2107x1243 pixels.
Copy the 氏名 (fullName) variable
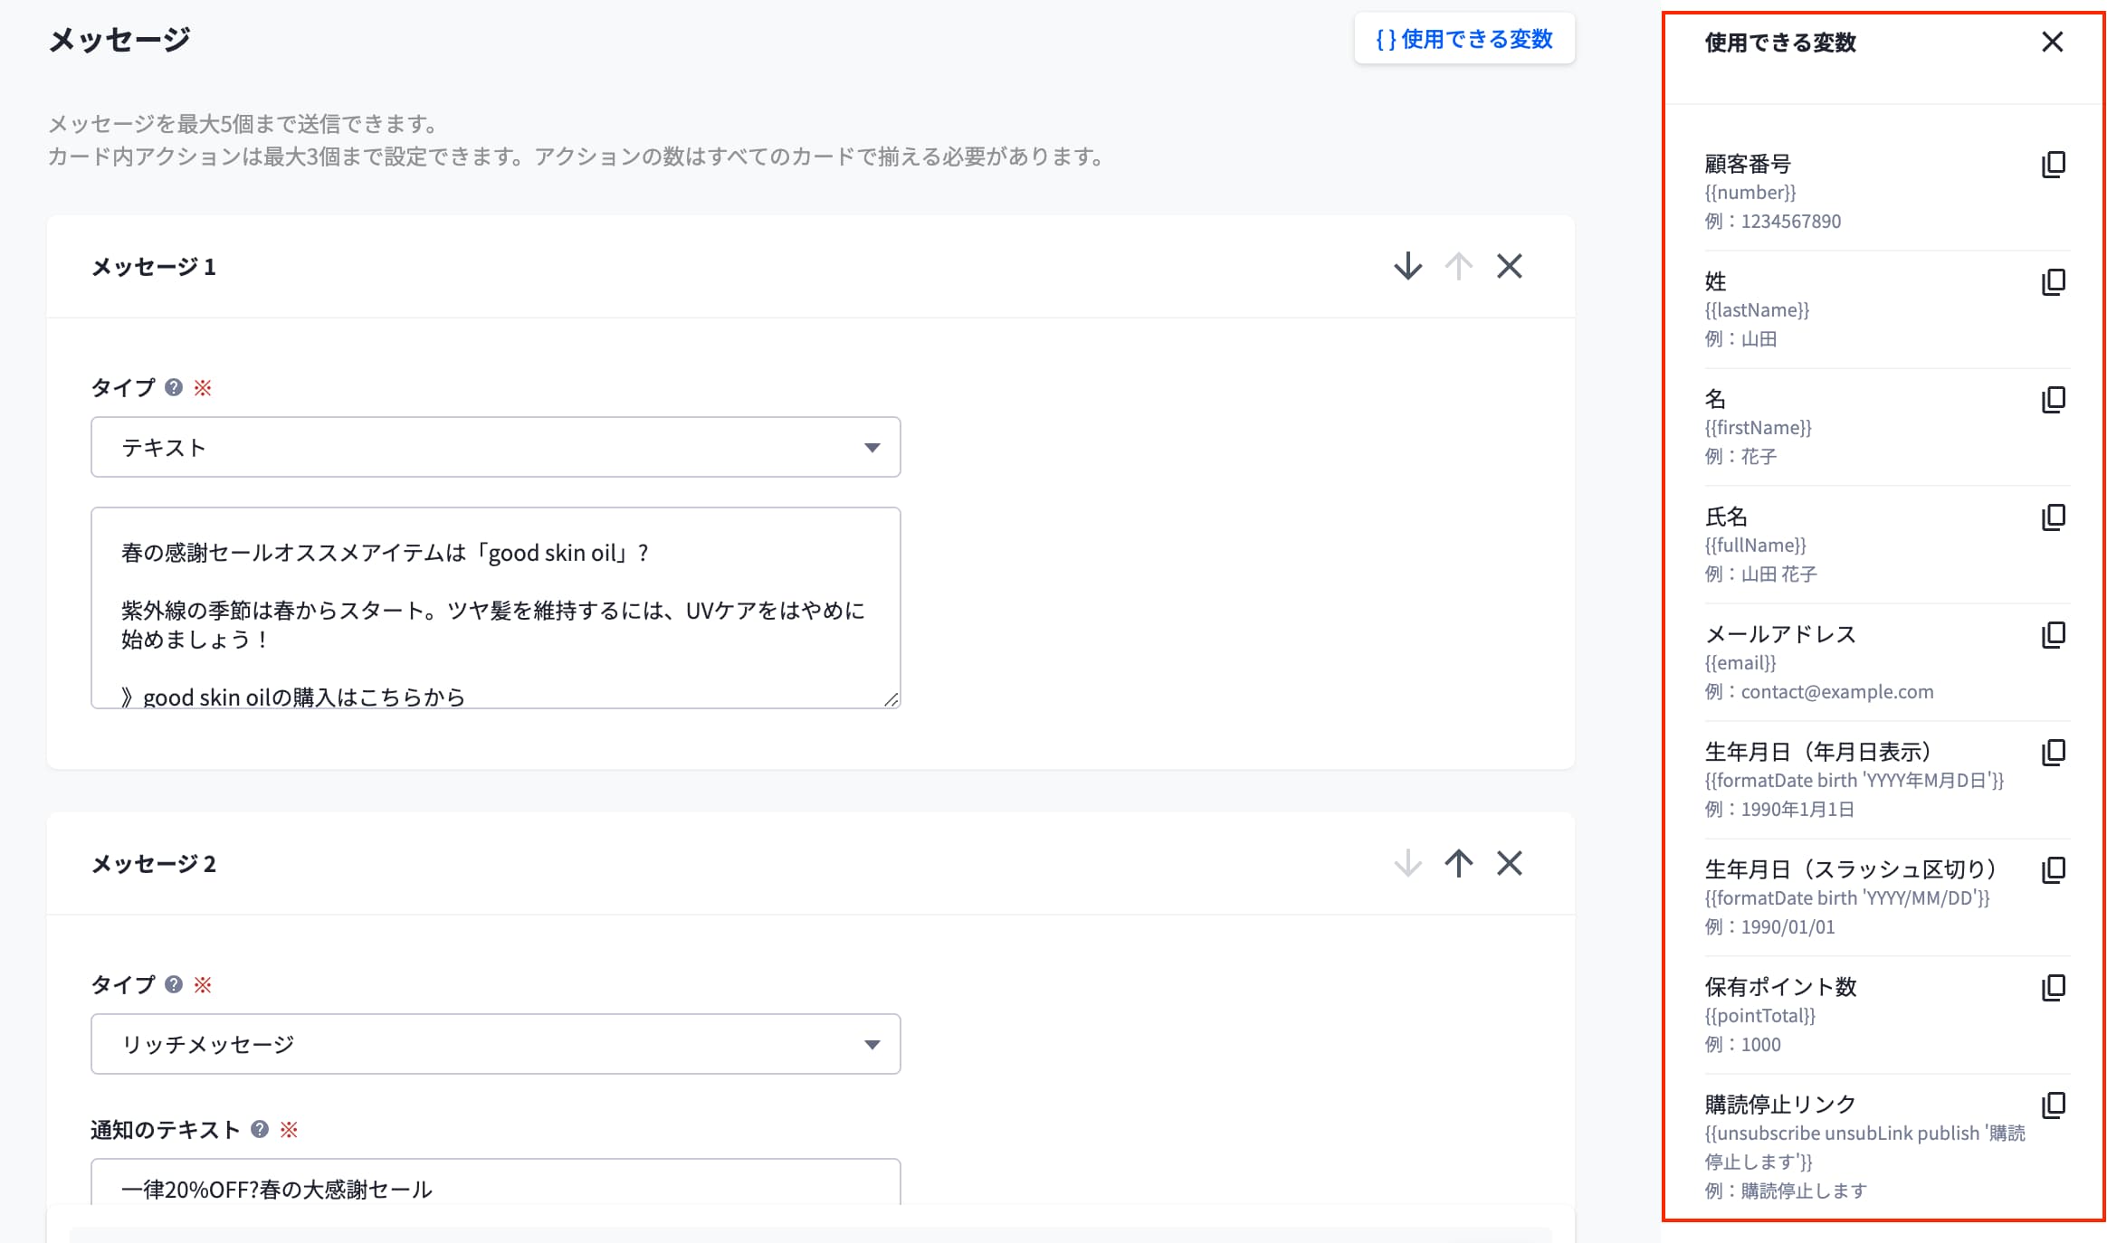[2055, 517]
